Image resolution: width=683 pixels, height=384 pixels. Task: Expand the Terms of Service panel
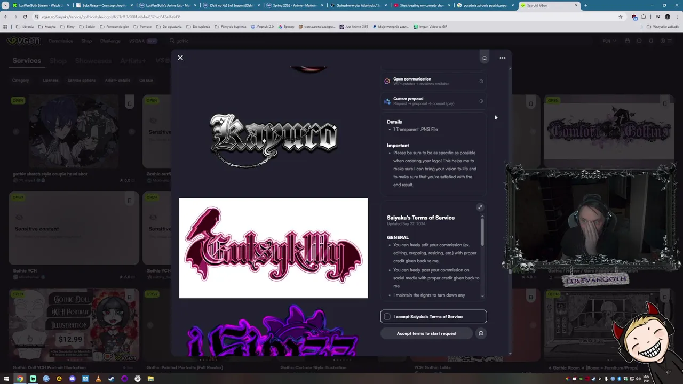[480, 207]
